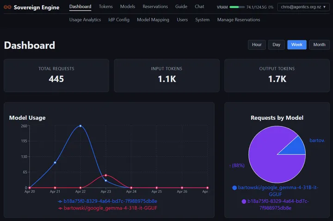Open Usage Analytics admin page
Viewport: 333px width, 221px height.
tap(85, 20)
